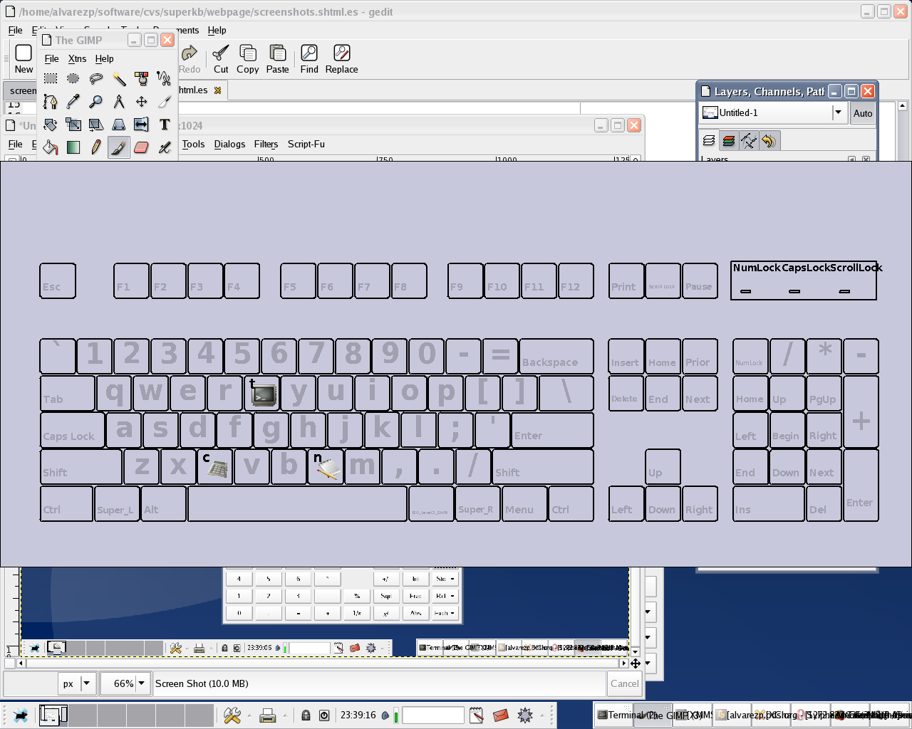Open the Script-Fu menu
Image resolution: width=912 pixels, height=729 pixels.
306,144
